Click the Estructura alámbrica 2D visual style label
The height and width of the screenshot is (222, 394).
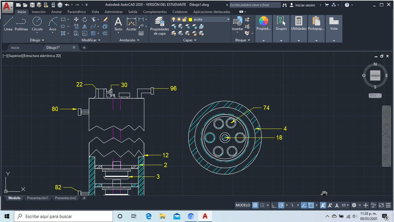tap(42, 56)
